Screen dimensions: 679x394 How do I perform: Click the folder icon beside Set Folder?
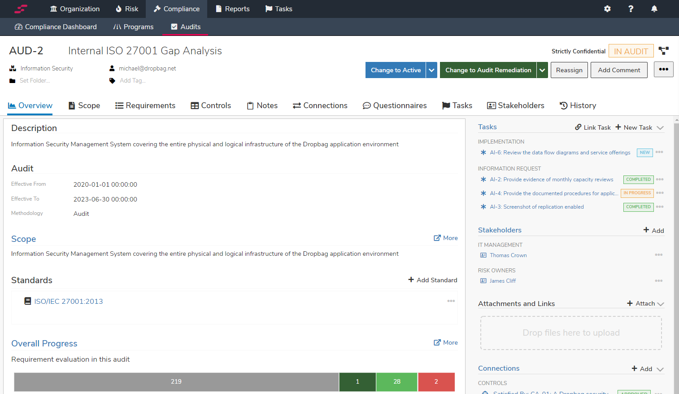pos(13,81)
